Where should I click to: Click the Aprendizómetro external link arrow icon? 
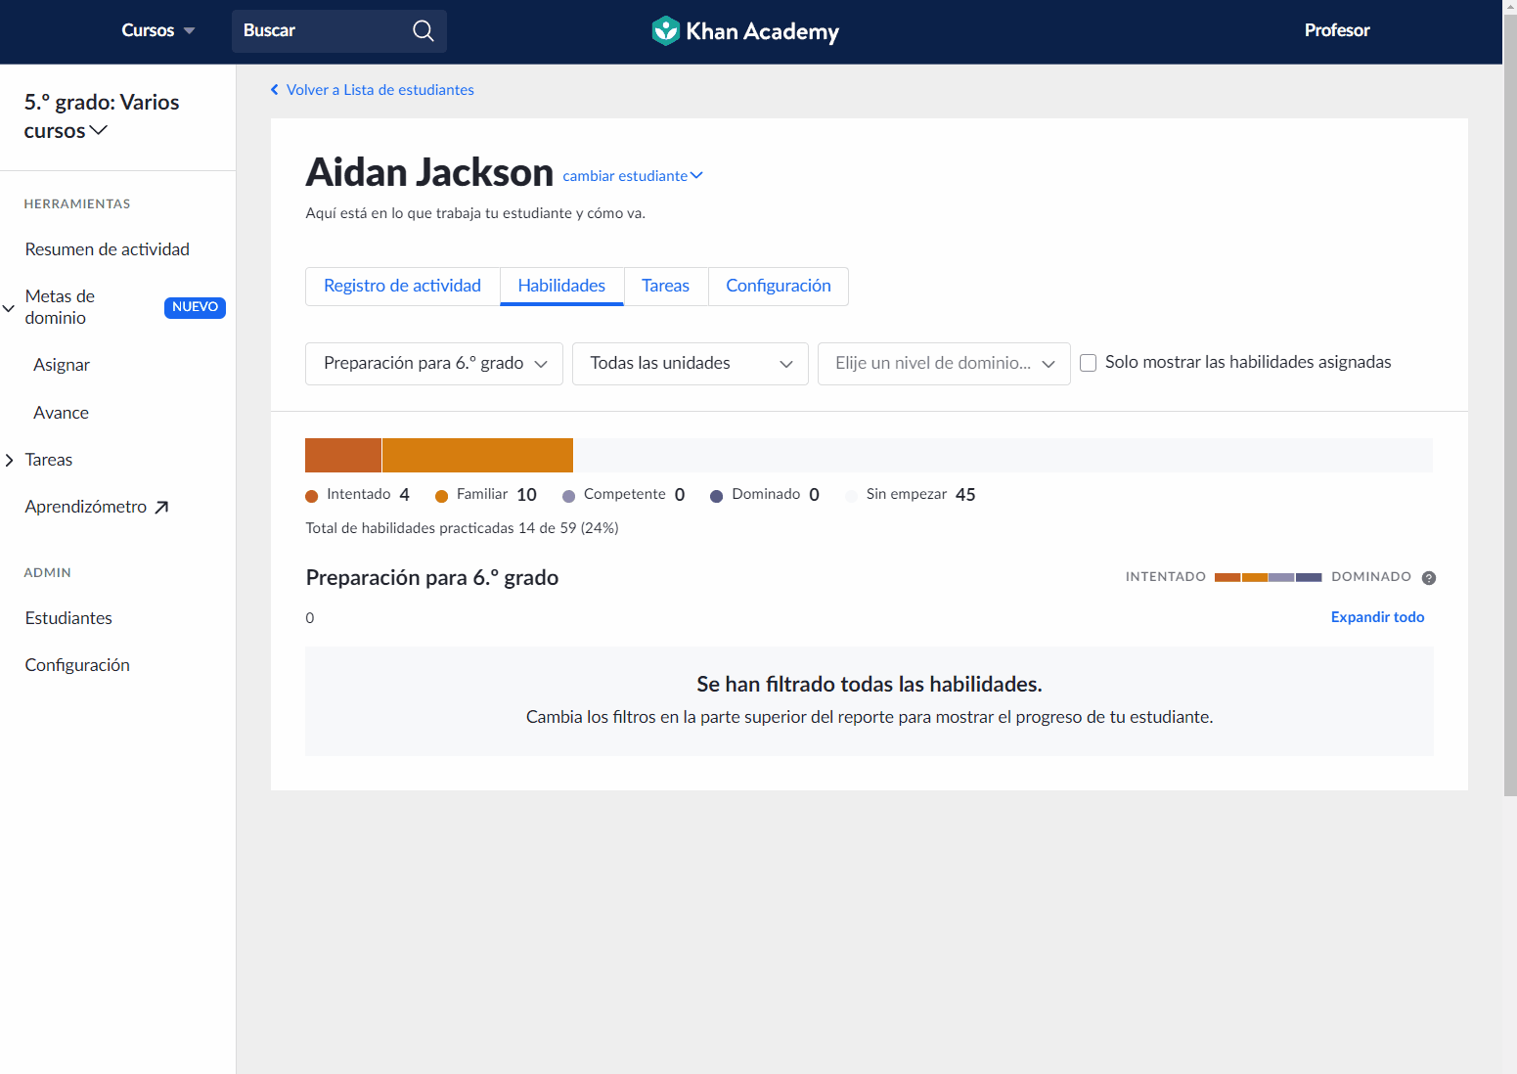click(x=162, y=507)
